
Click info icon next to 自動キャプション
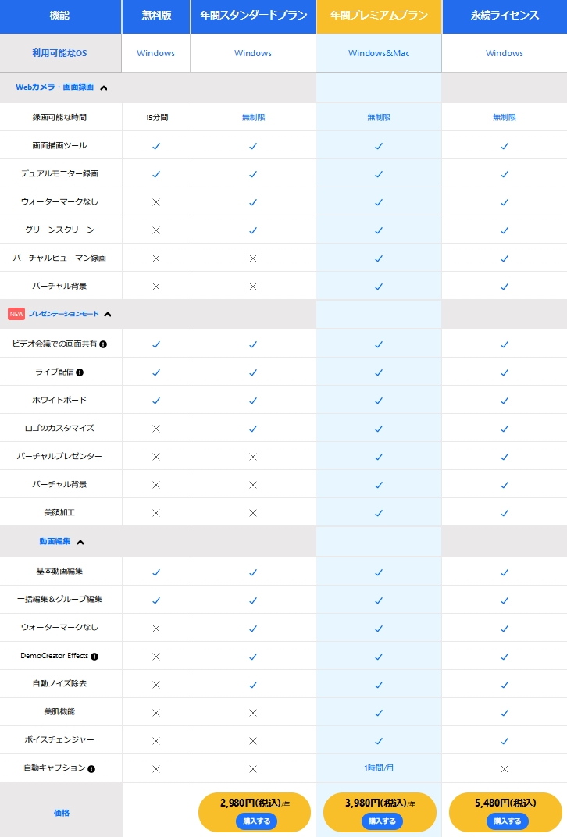[x=91, y=769]
